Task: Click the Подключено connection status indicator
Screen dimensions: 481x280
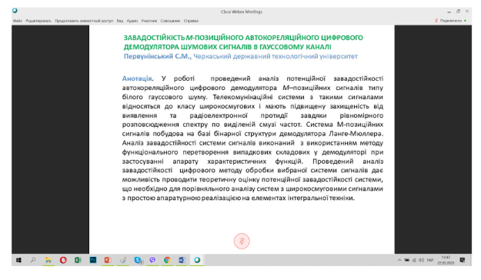Action: tap(451, 21)
